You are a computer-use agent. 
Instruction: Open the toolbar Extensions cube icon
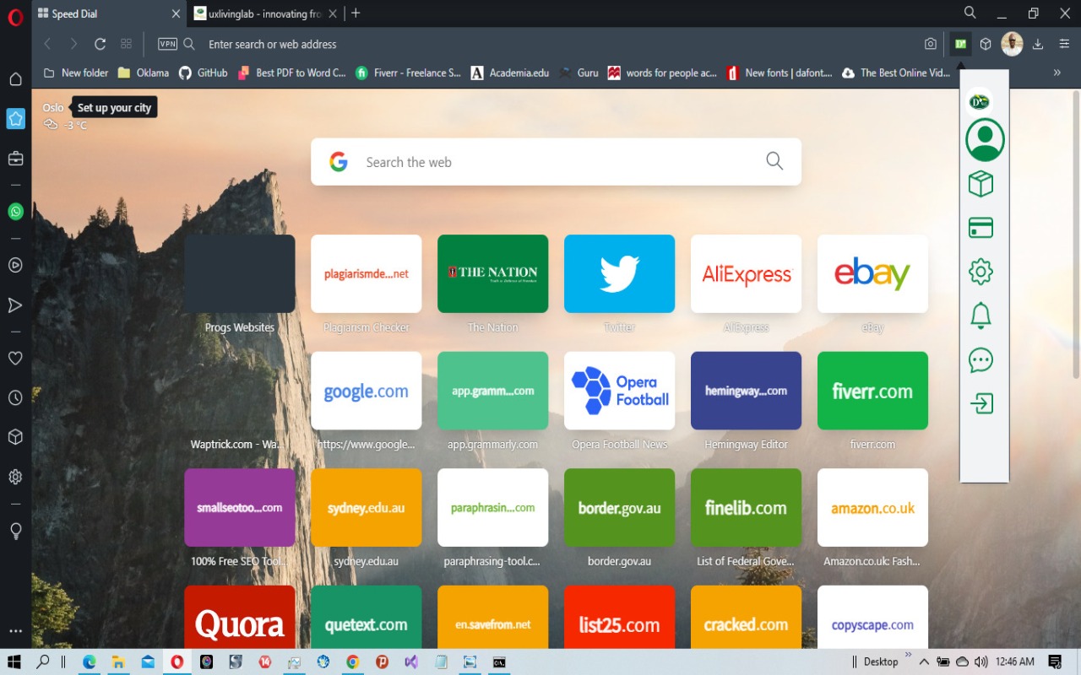point(986,44)
